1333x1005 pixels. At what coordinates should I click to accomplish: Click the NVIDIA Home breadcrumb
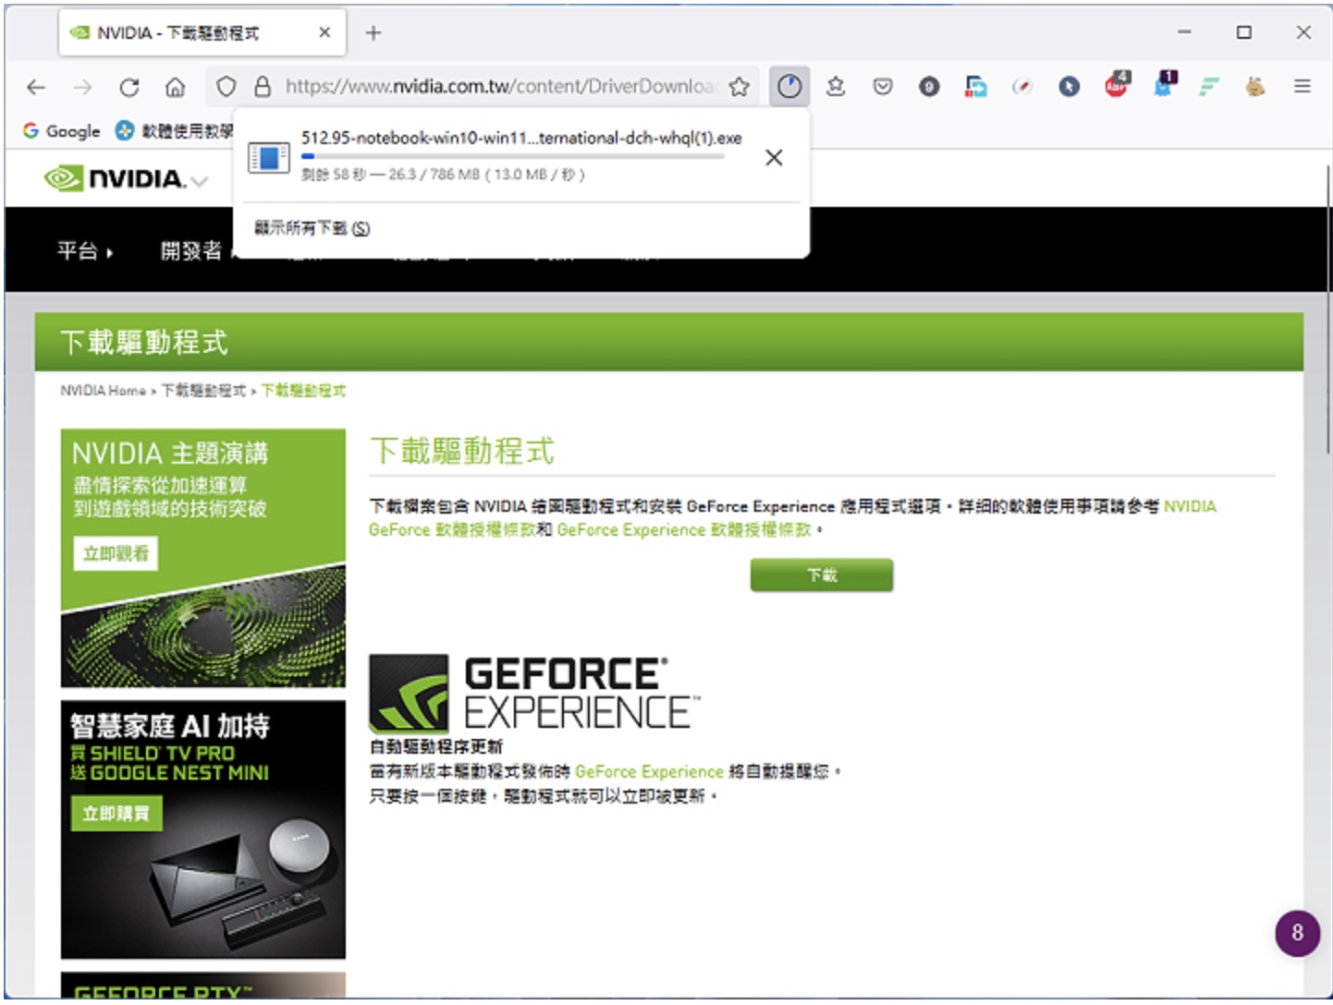tap(103, 391)
